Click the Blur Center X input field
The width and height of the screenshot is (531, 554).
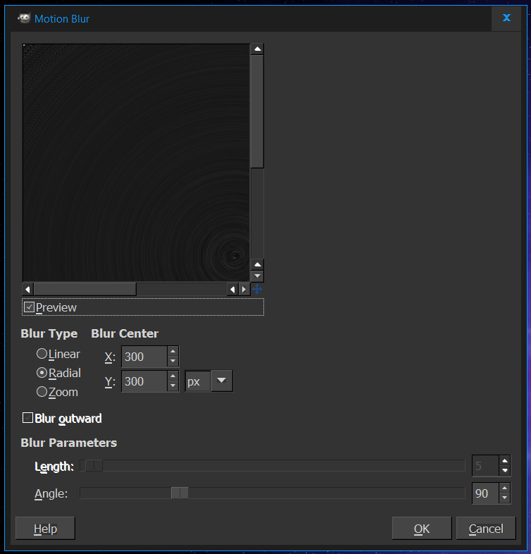(x=144, y=357)
